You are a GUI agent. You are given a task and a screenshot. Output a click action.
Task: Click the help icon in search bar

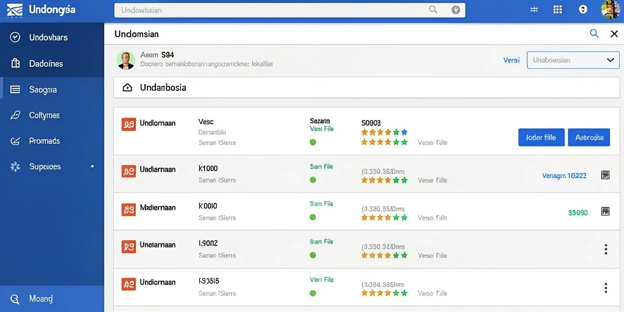click(456, 10)
